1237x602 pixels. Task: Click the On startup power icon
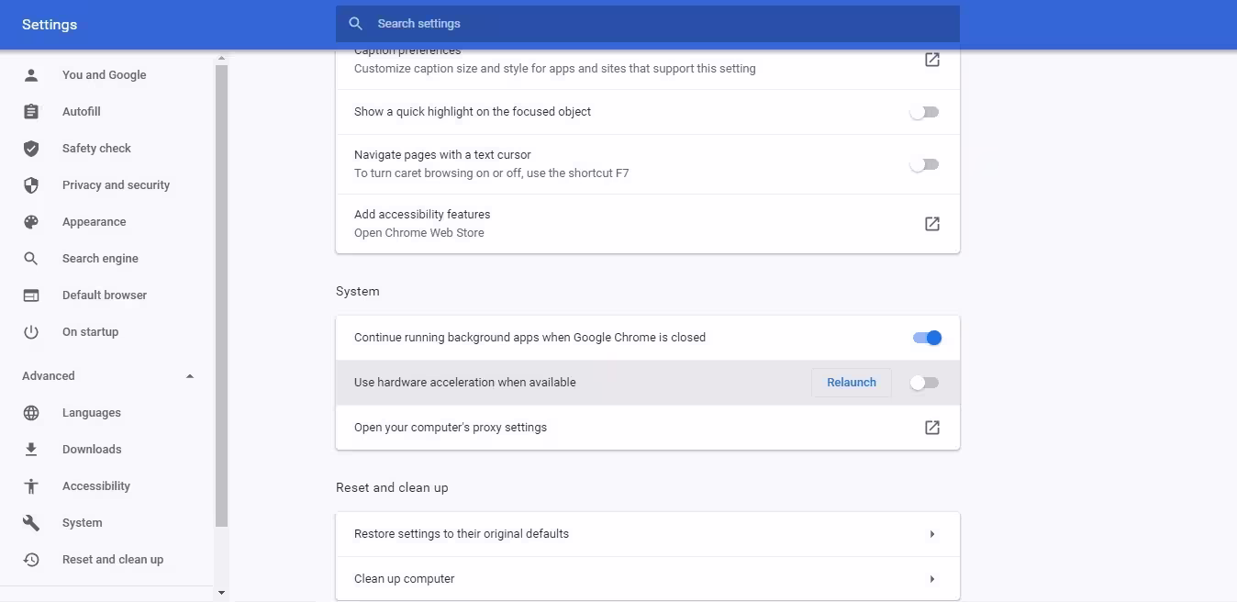[x=31, y=332]
